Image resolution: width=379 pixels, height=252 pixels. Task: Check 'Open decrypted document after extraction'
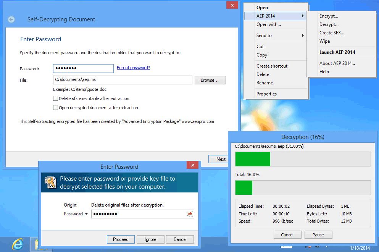[56, 108]
